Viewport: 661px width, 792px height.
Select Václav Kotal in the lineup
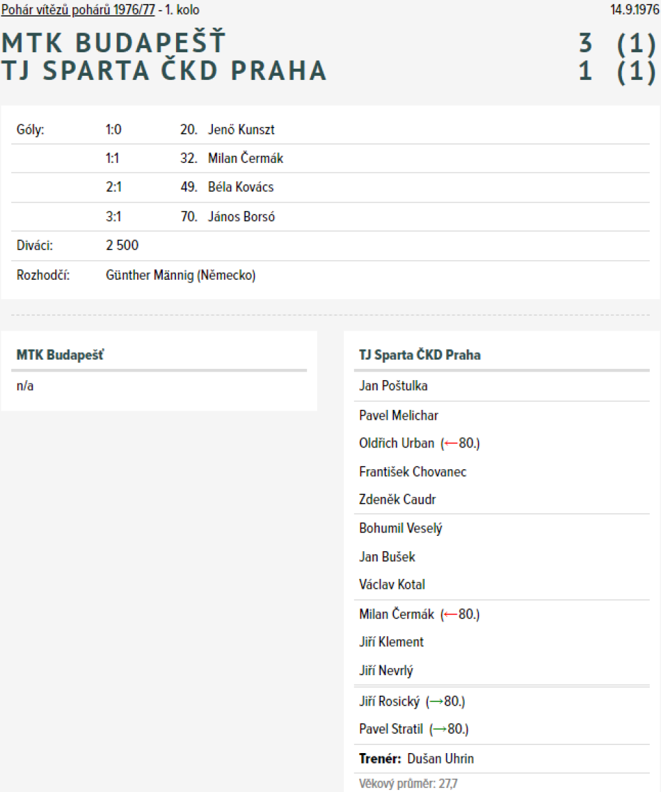[392, 585]
